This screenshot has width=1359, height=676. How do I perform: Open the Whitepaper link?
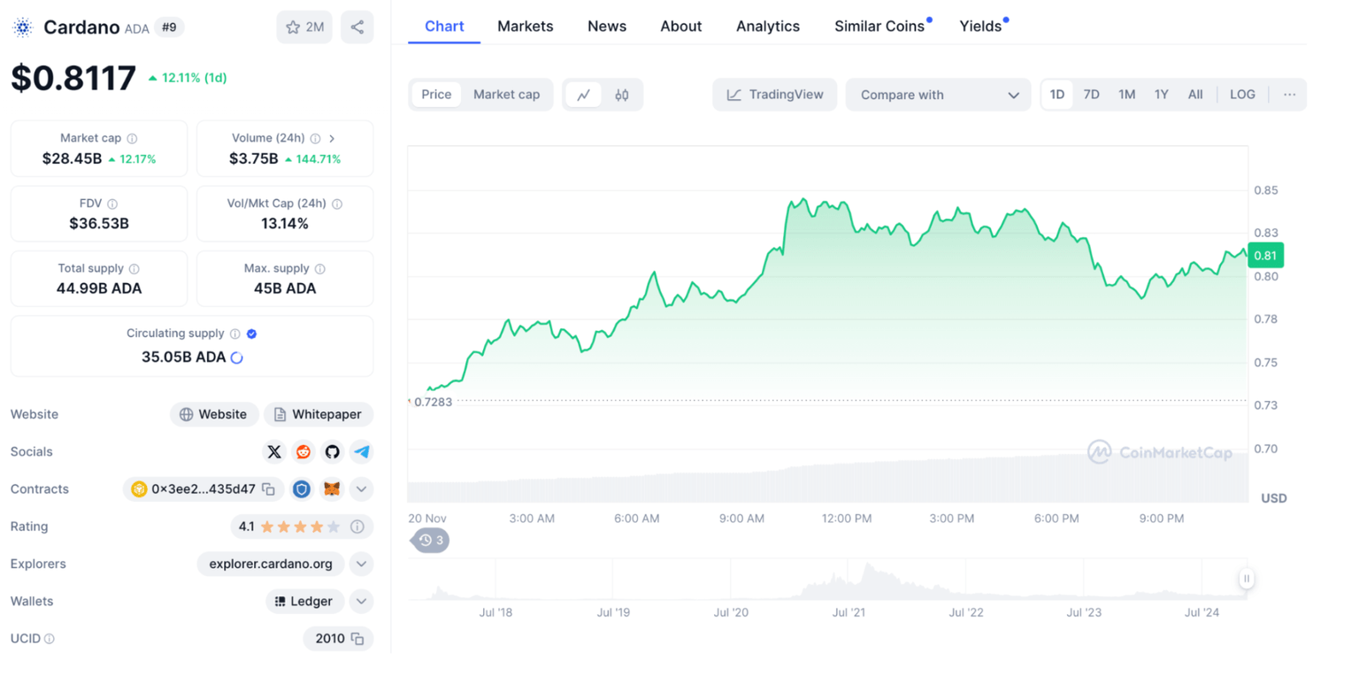pos(319,414)
